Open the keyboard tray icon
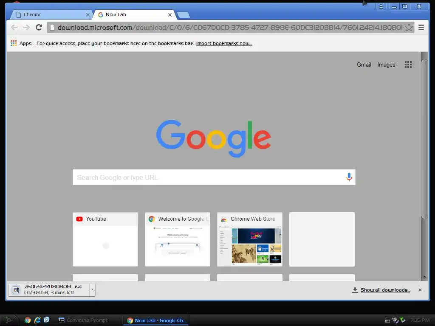The height and width of the screenshot is (326, 435). pyautogui.click(x=387, y=321)
